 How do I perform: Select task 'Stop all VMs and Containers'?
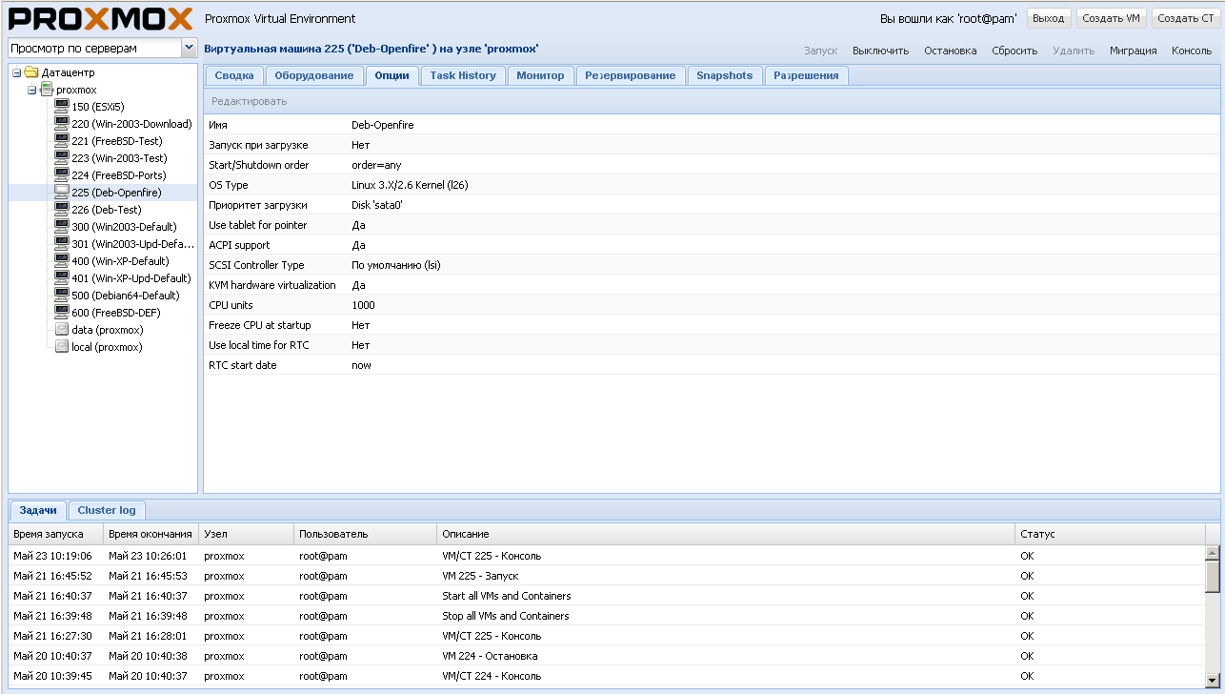point(607,616)
